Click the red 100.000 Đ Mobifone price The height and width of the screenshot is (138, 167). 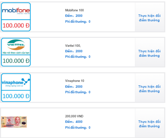[16, 25]
